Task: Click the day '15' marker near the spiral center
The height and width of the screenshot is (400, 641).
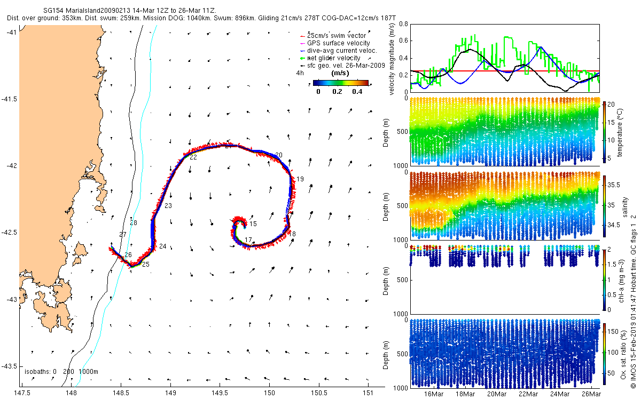Action: click(253, 224)
